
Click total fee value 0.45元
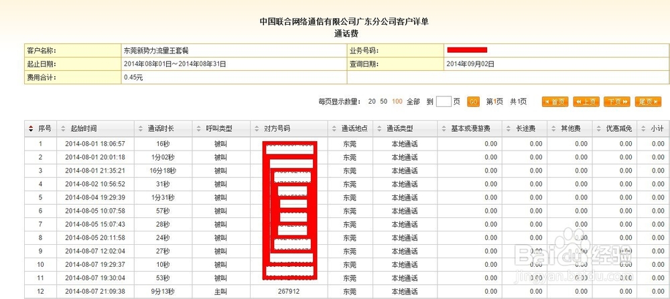point(133,78)
